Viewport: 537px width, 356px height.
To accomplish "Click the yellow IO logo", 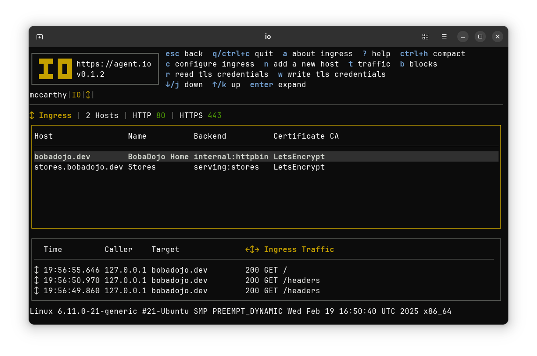I will tap(55, 69).
